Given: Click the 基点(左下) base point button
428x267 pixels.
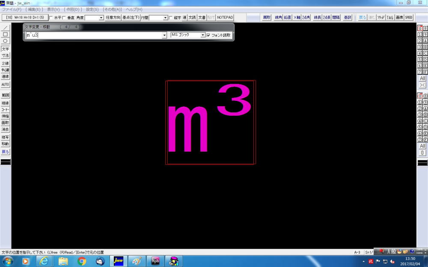Looking at the screenshot, I should 131,18.
